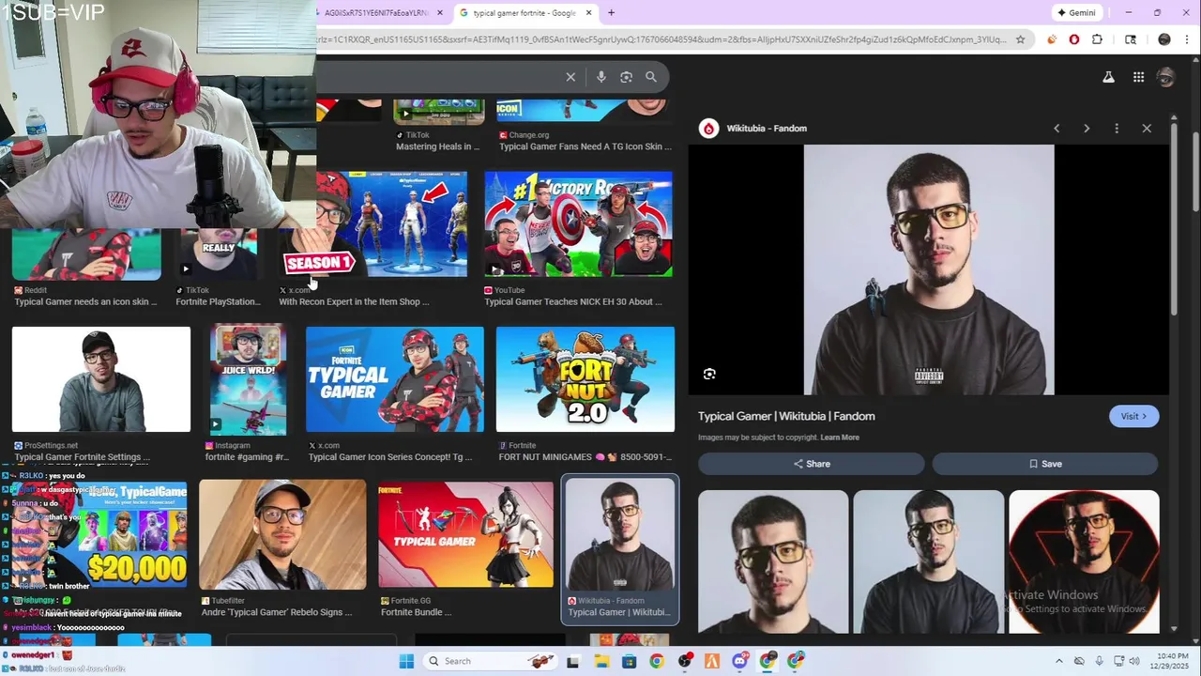1201x676 pixels.
Task: Open 'Fortnite Bundle ...' caption link
Action: tap(416, 612)
